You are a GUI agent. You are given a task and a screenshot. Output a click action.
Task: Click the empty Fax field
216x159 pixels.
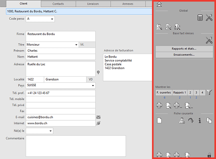(x=61, y=111)
